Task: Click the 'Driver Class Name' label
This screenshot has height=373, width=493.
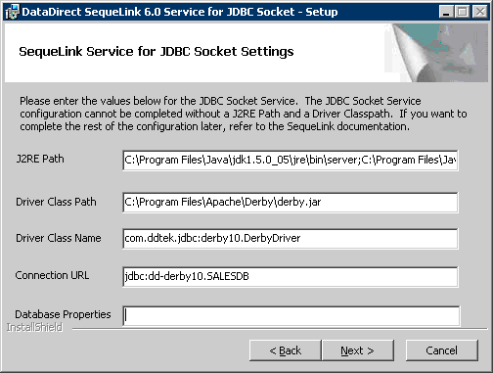Action: point(59,238)
